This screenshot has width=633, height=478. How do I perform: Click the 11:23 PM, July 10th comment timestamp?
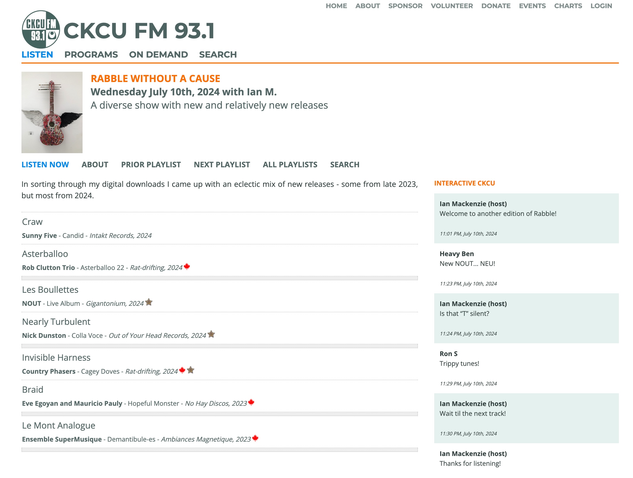coord(468,284)
